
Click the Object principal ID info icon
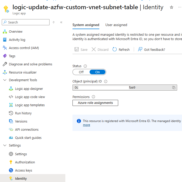[x=106, y=81]
